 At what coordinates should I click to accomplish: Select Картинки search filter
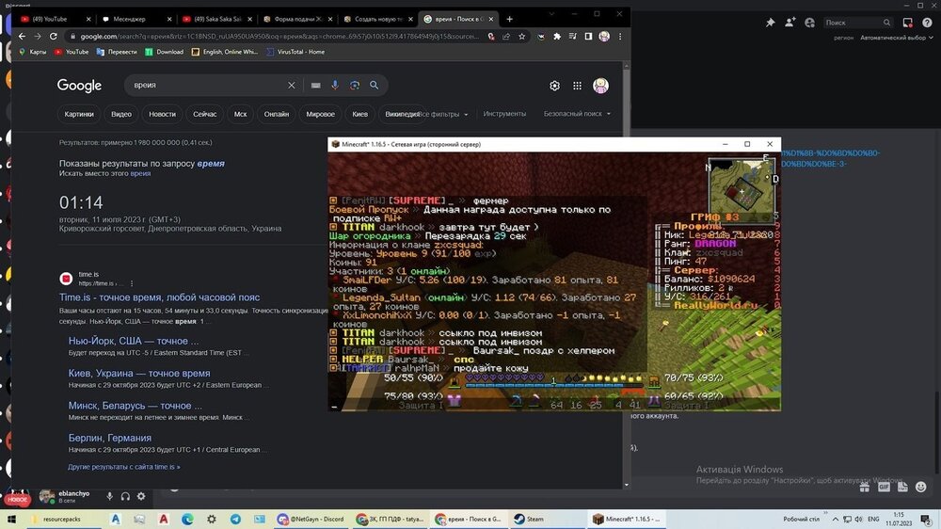(x=79, y=114)
